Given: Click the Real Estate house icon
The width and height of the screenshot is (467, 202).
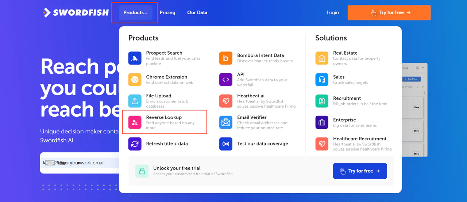Looking at the screenshot, I should point(322,58).
